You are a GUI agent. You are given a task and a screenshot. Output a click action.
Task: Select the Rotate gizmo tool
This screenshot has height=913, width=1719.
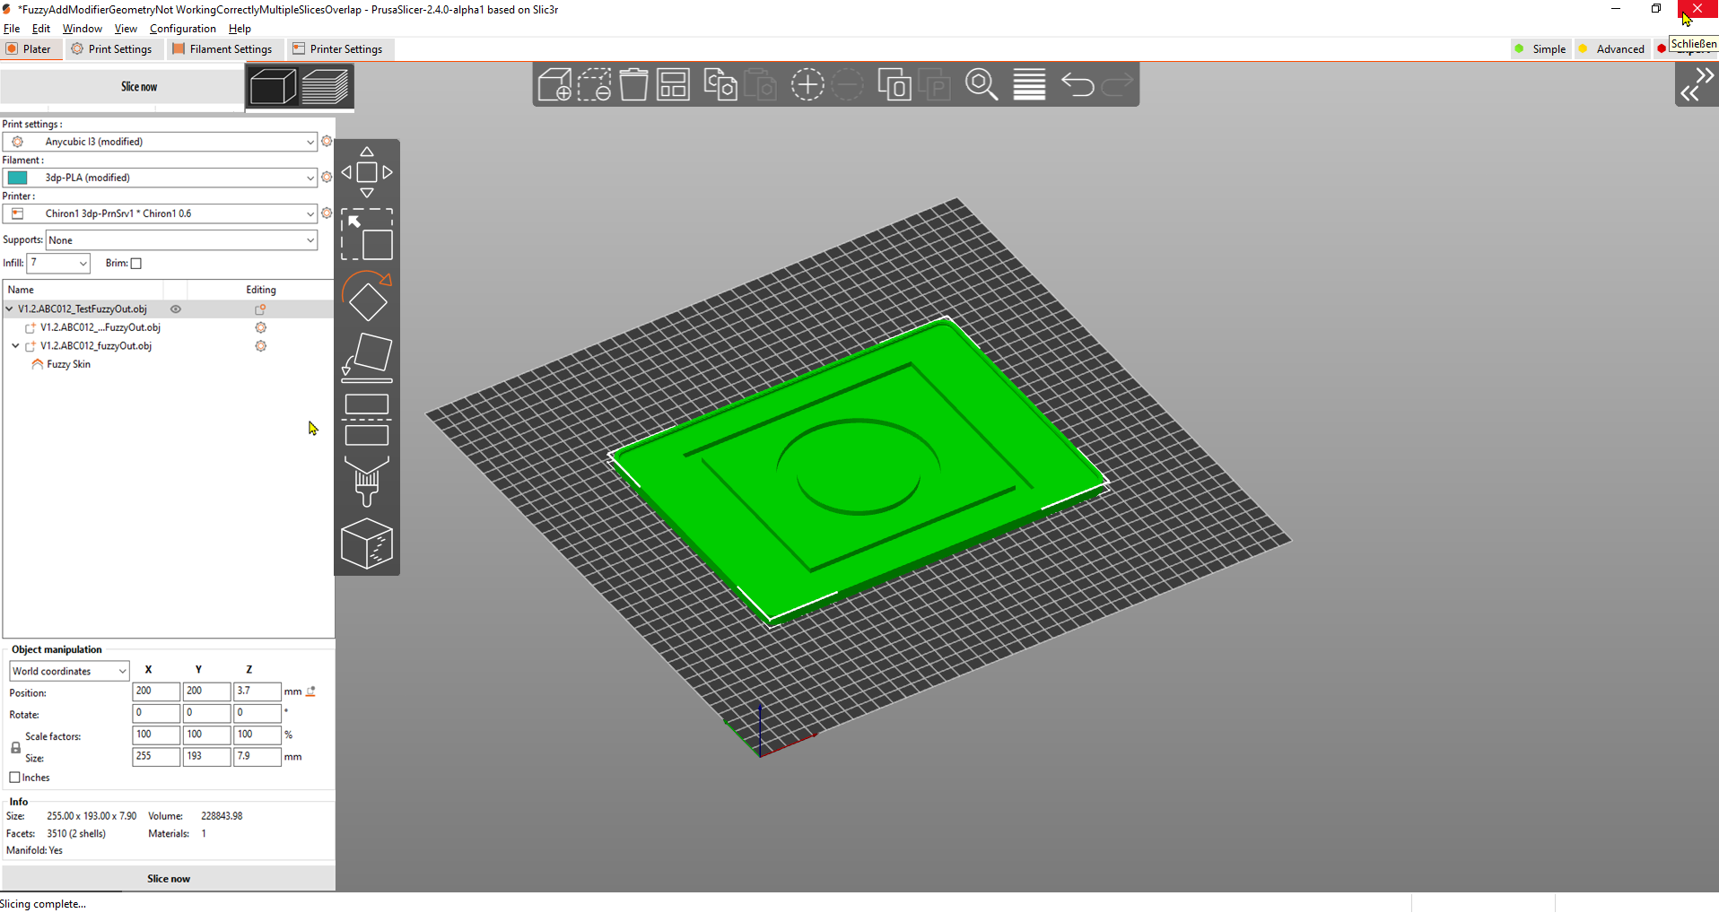point(367,296)
